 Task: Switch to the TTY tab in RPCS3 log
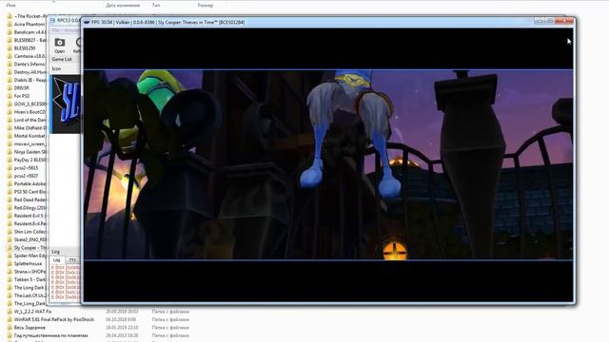72,260
